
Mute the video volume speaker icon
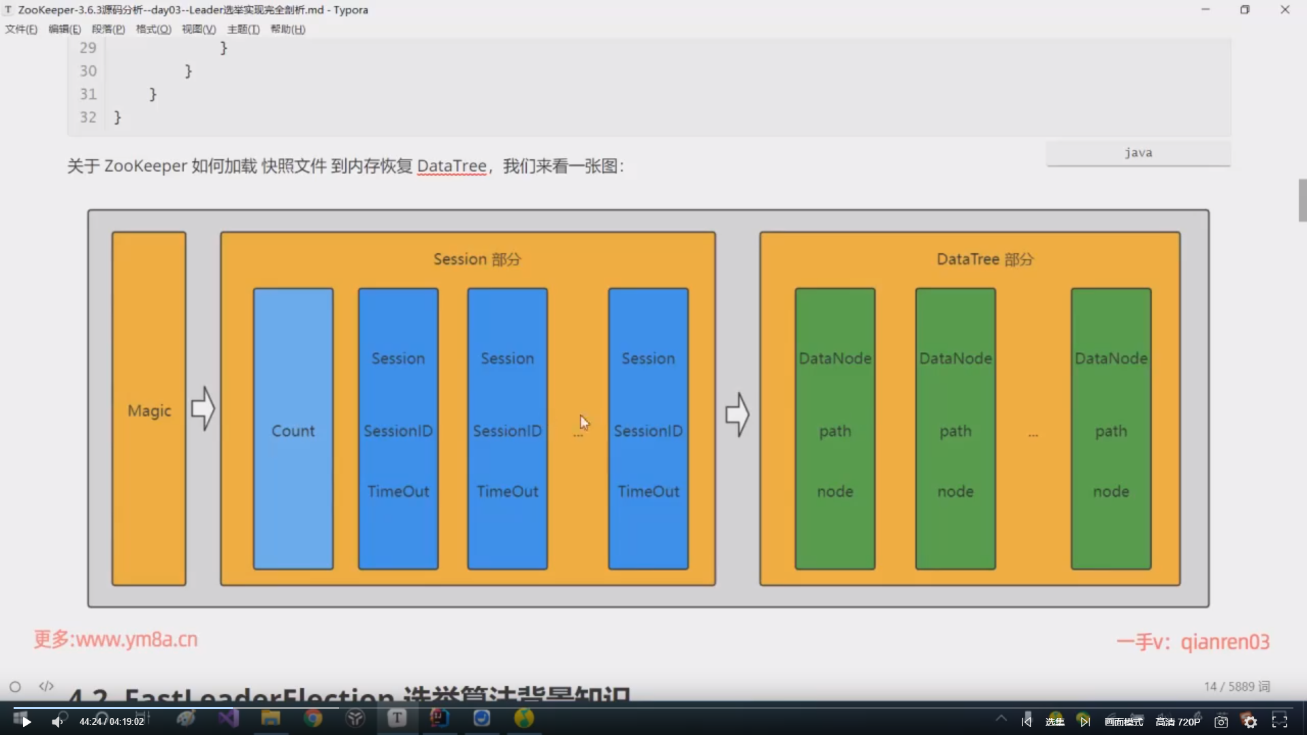tap(57, 721)
